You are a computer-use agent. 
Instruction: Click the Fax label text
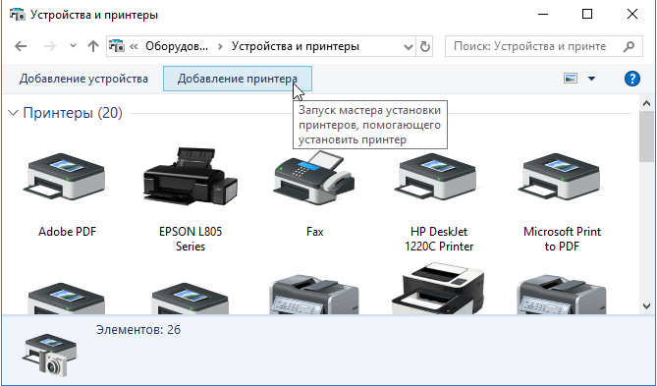[x=314, y=232]
